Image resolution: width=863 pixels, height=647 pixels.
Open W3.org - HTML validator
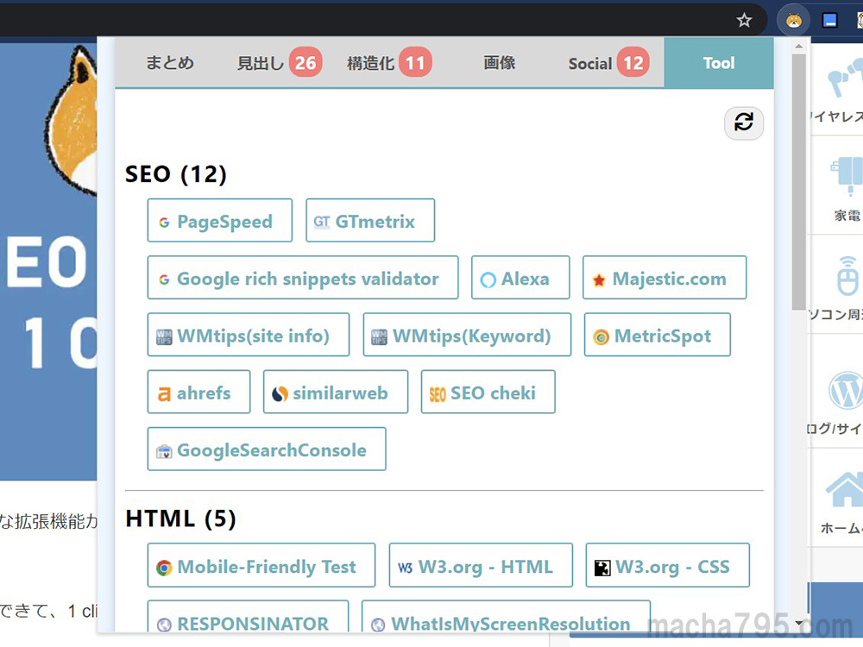pos(481,566)
